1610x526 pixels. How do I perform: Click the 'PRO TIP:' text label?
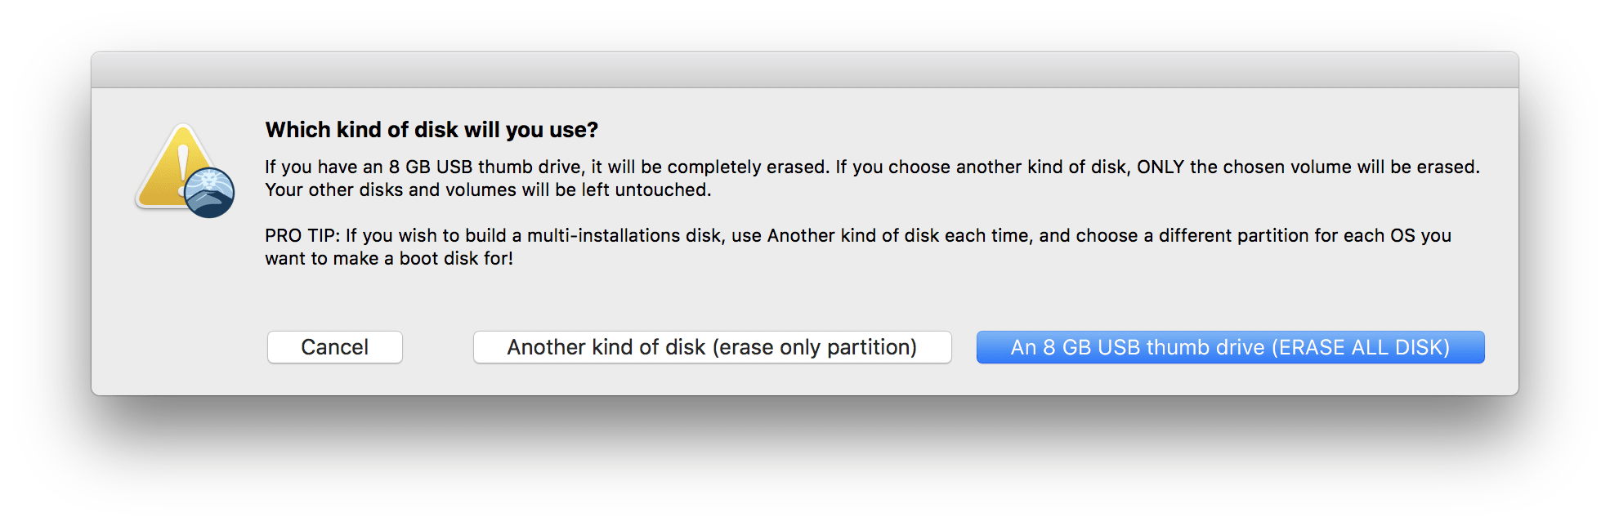click(302, 236)
